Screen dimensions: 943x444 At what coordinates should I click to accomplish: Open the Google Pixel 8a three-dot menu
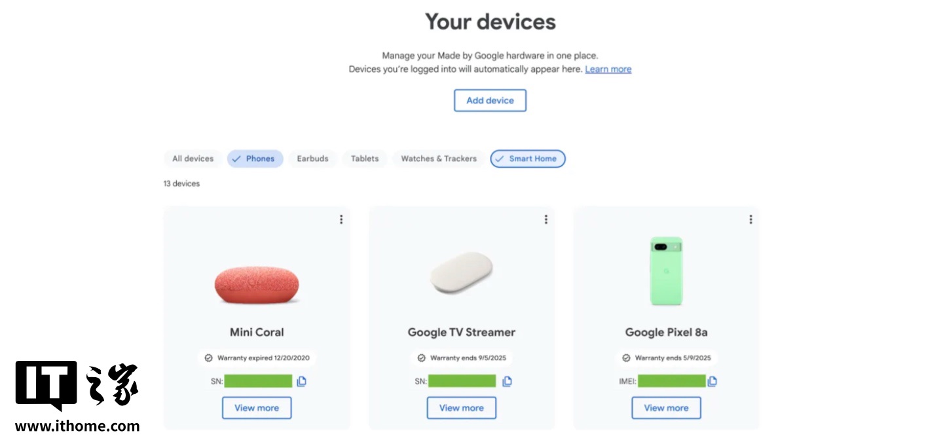pos(750,219)
